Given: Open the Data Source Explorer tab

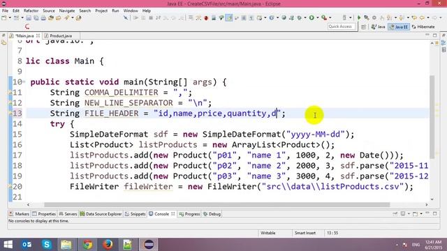Looking at the screenshot, I should point(101,214).
